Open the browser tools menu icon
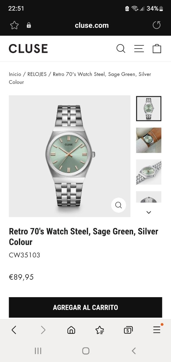The width and height of the screenshot is (171, 362). coord(157,330)
